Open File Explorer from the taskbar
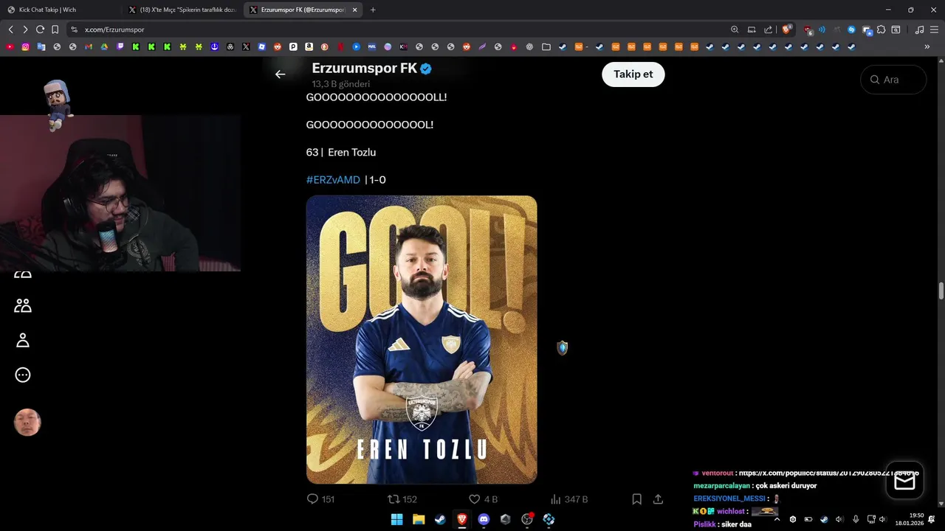945x531 pixels. point(419,519)
